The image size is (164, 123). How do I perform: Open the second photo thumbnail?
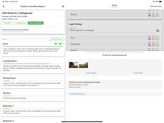tap(83, 65)
